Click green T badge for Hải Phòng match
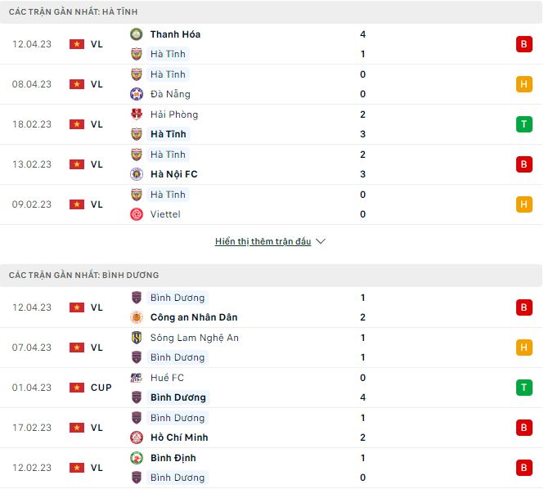The image size is (544, 489). (524, 124)
